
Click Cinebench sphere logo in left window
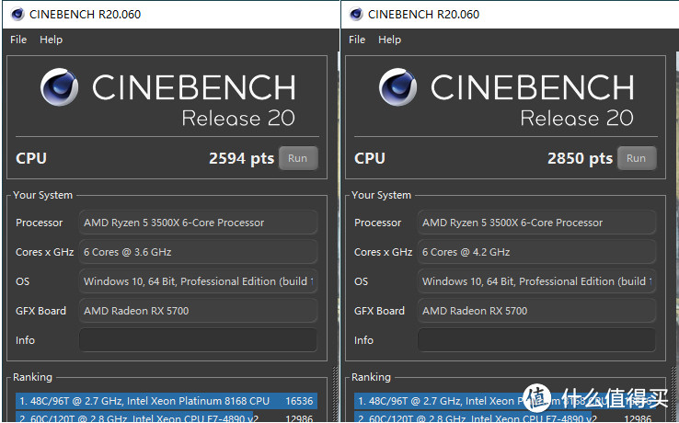point(59,87)
